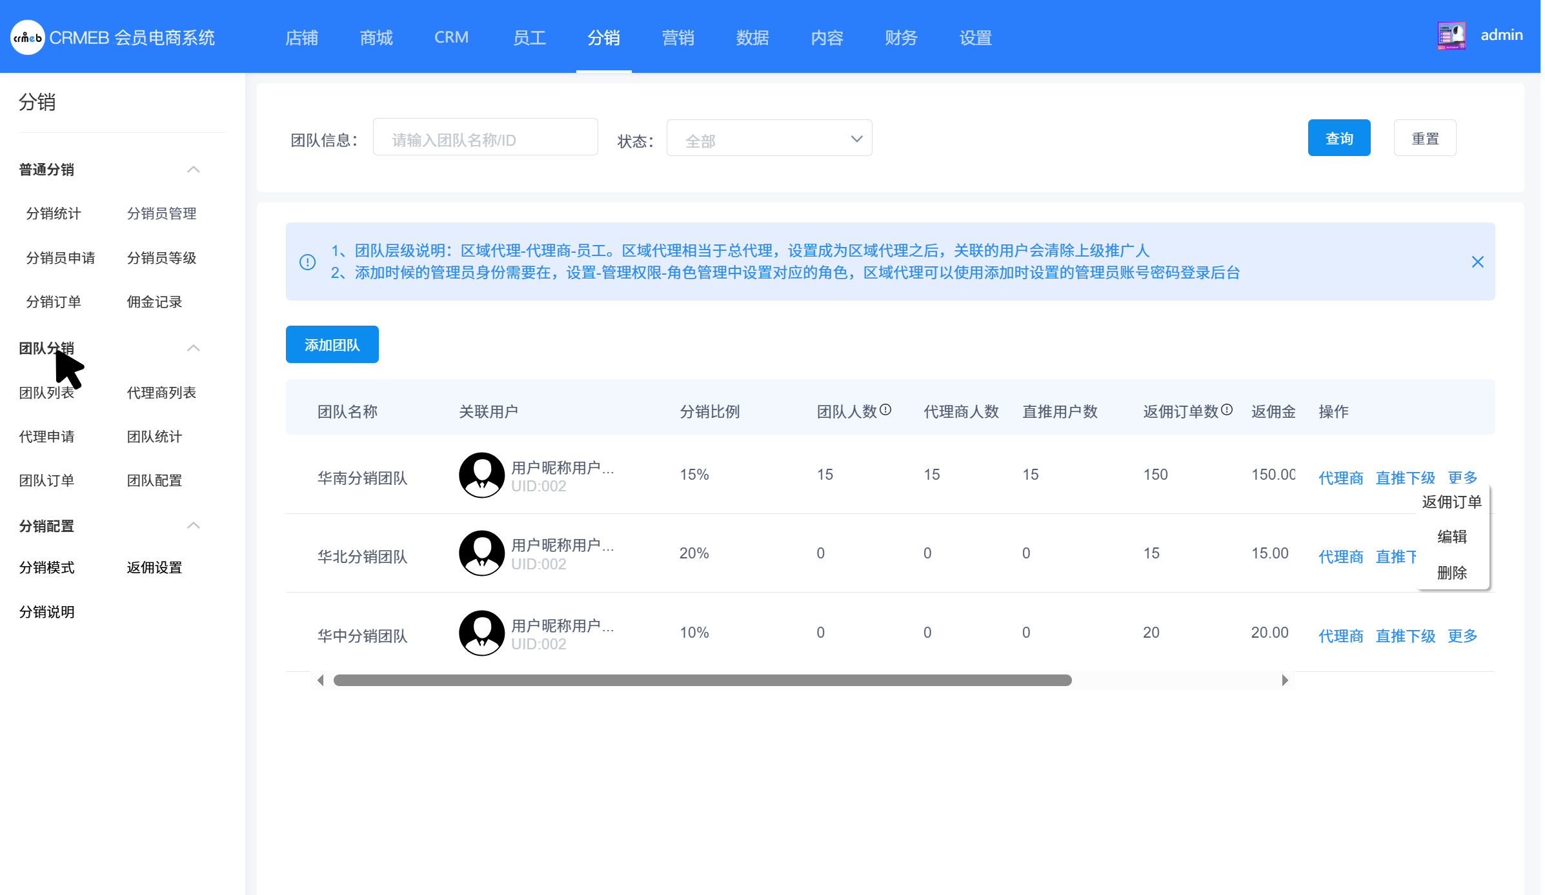Screen dimensions: 1545x895
Task: Click the info icon in notice banner
Action: coord(307,262)
